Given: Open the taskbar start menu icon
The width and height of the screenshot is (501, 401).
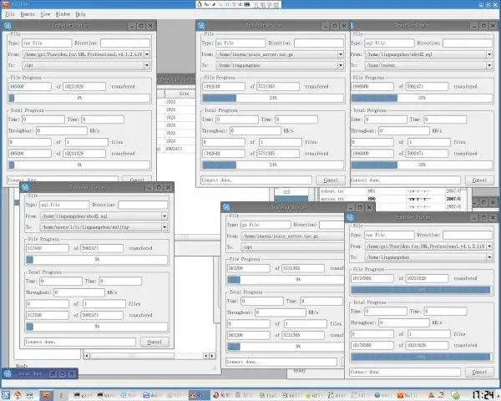Looking at the screenshot, I should [5, 395].
